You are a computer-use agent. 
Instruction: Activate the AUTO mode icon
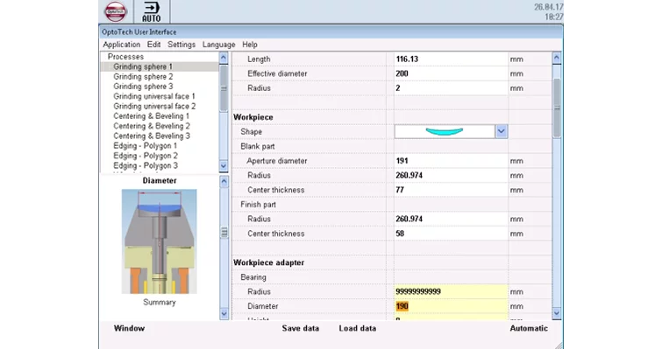[x=152, y=11]
